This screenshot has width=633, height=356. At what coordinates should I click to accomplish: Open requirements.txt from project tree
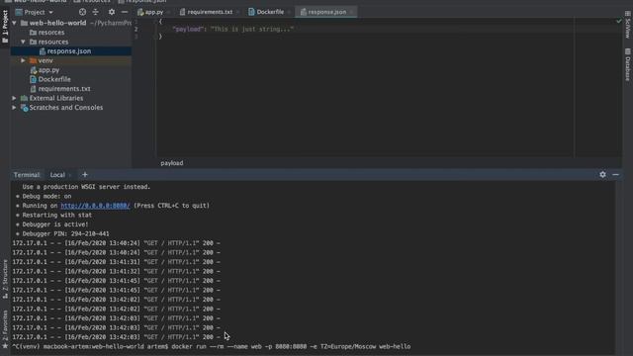(64, 89)
